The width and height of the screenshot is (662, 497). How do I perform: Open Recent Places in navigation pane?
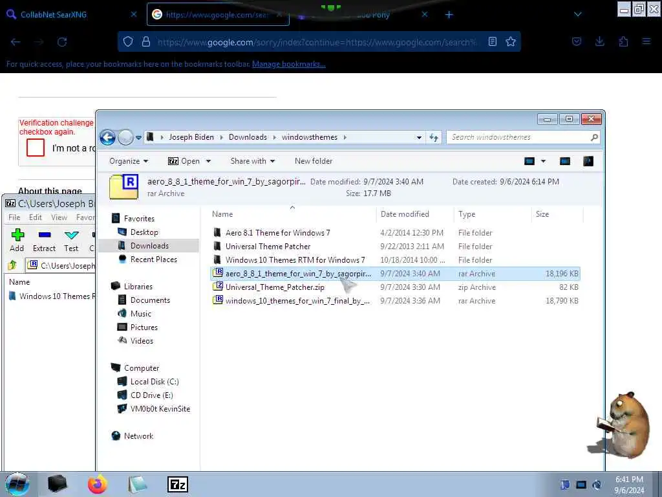pos(153,260)
